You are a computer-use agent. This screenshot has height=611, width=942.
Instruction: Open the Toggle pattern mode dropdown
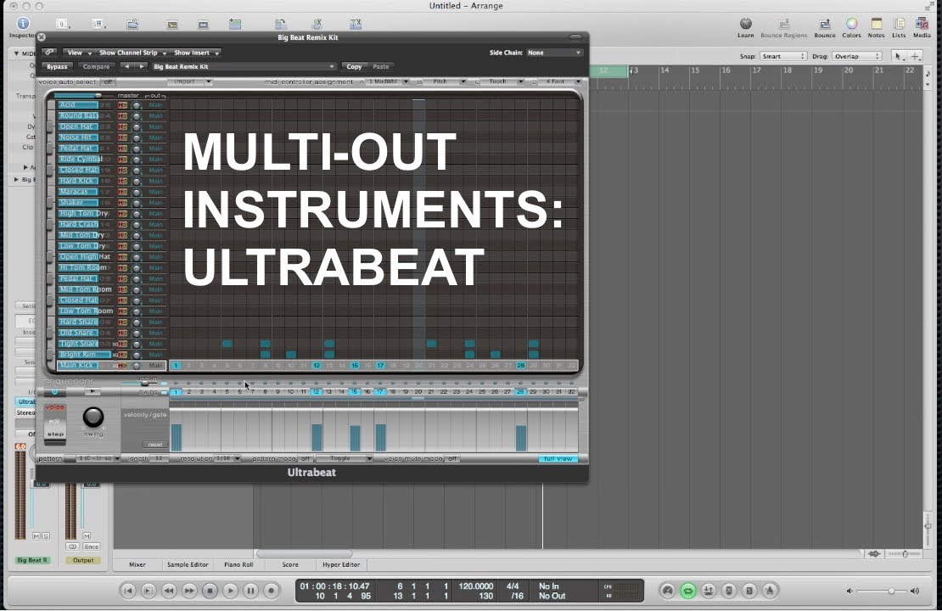click(x=345, y=458)
